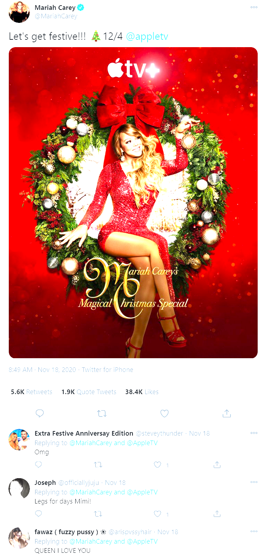Open the @appletv mention in tweet text
Viewport: 264px width, 557px height.
(147, 37)
